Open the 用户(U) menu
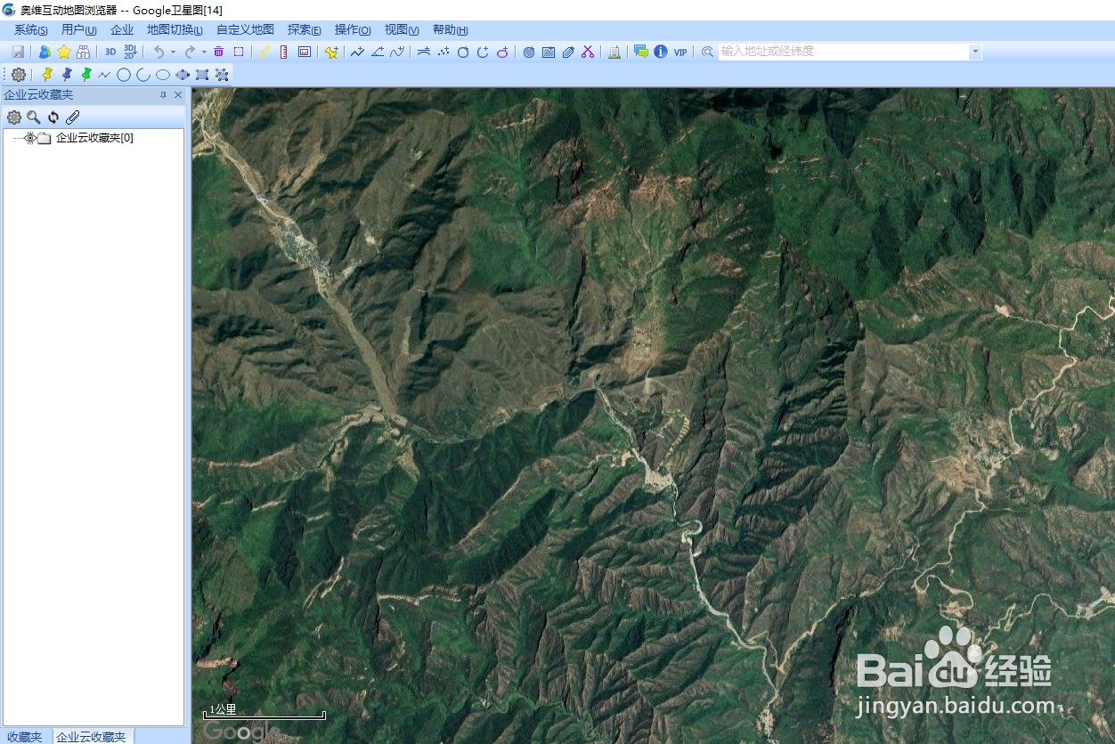1115x744 pixels. tap(79, 30)
